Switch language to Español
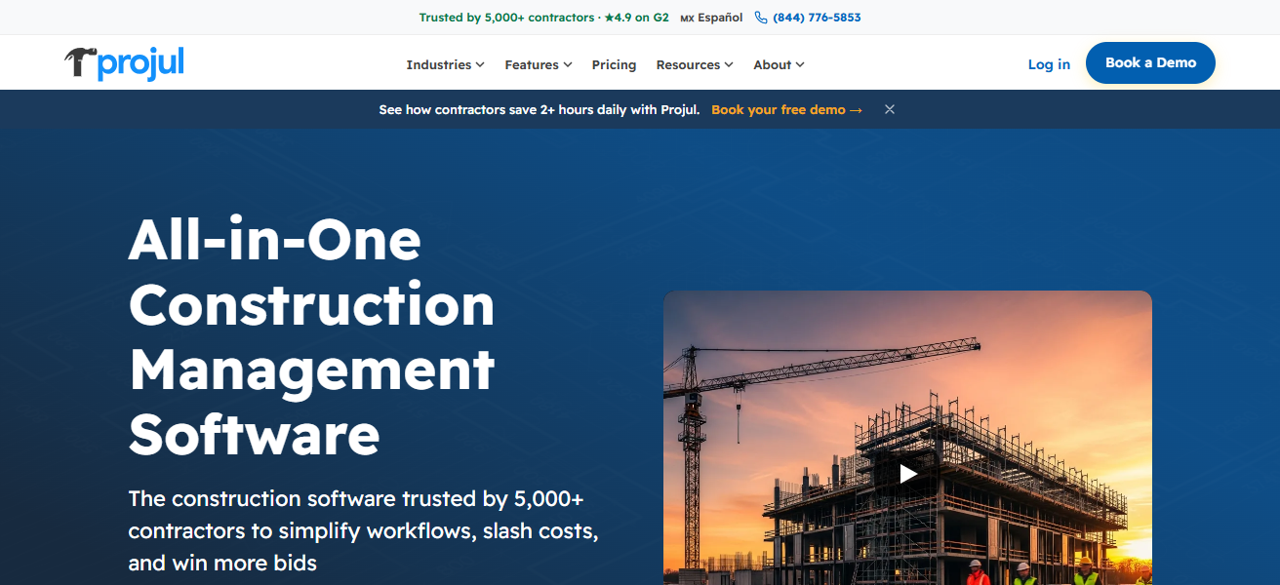This screenshot has width=1280, height=585. click(x=711, y=18)
